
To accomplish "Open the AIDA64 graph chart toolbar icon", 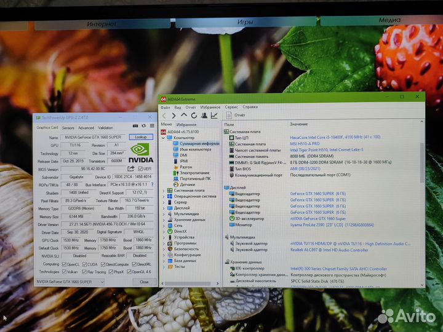I will click(214, 115).
